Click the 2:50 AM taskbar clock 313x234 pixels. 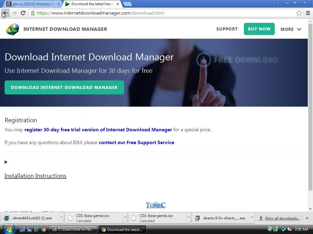click(301, 229)
